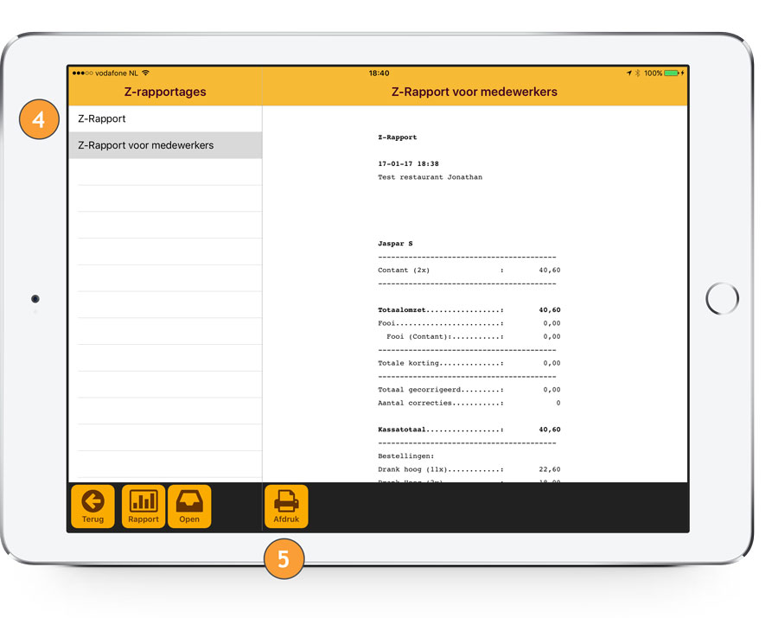The image size is (778, 618).
Task: Tap the Bluetooth status icon
Action: (638, 73)
